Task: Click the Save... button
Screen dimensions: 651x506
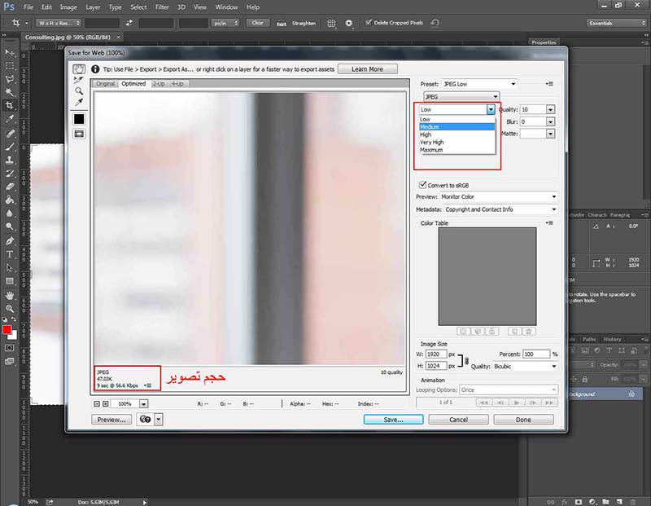Action: click(393, 420)
